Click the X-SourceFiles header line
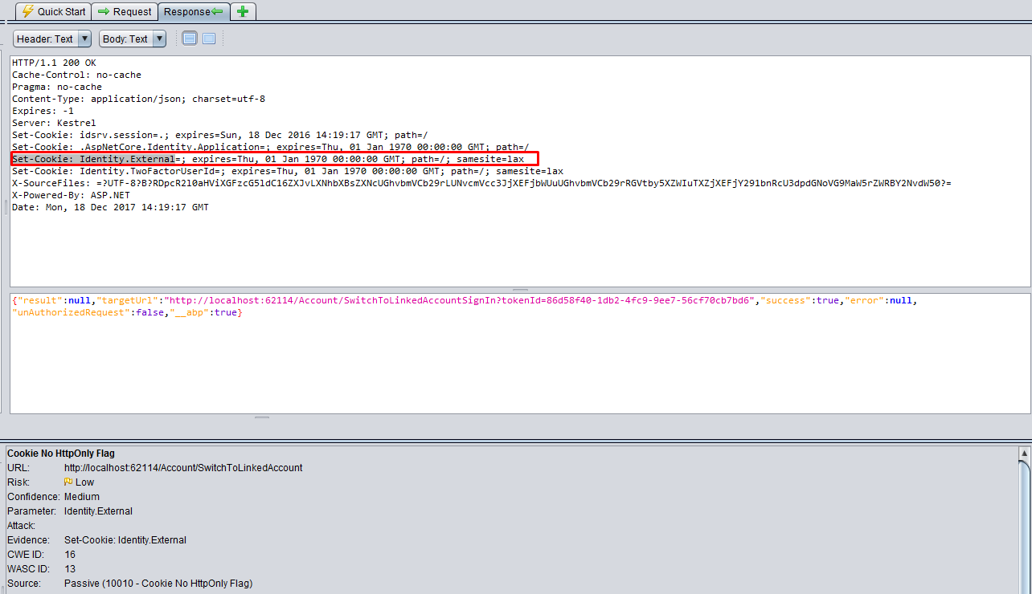This screenshot has width=1032, height=594. tap(482, 183)
